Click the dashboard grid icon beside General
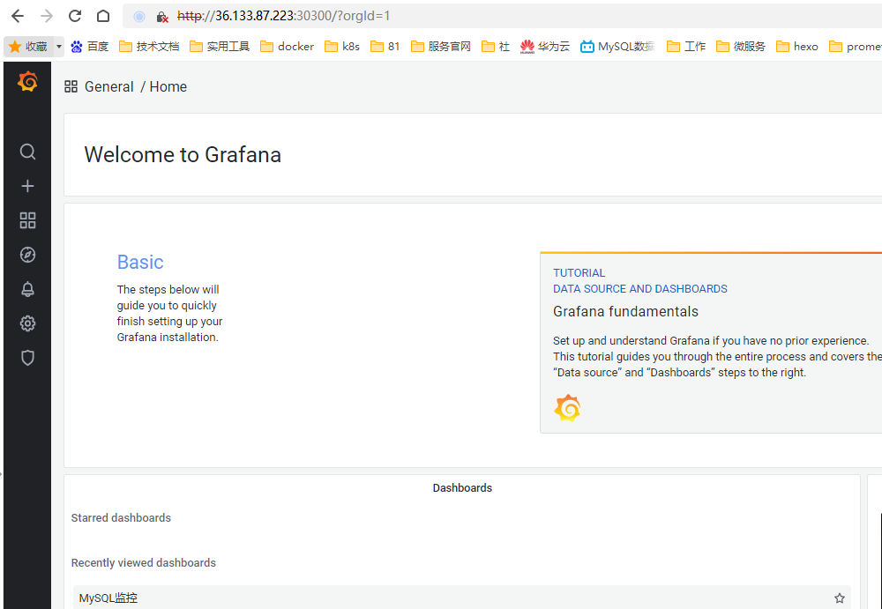 point(71,86)
